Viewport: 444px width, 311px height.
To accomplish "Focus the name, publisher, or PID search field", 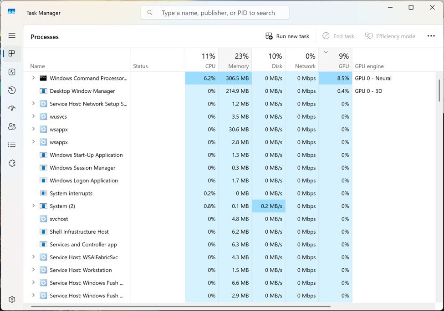I will coord(215,13).
